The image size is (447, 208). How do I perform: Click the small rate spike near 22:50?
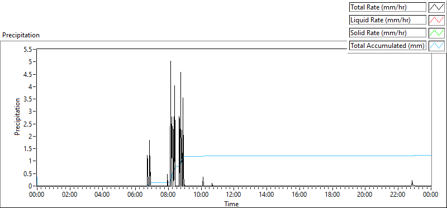pyautogui.click(x=412, y=182)
